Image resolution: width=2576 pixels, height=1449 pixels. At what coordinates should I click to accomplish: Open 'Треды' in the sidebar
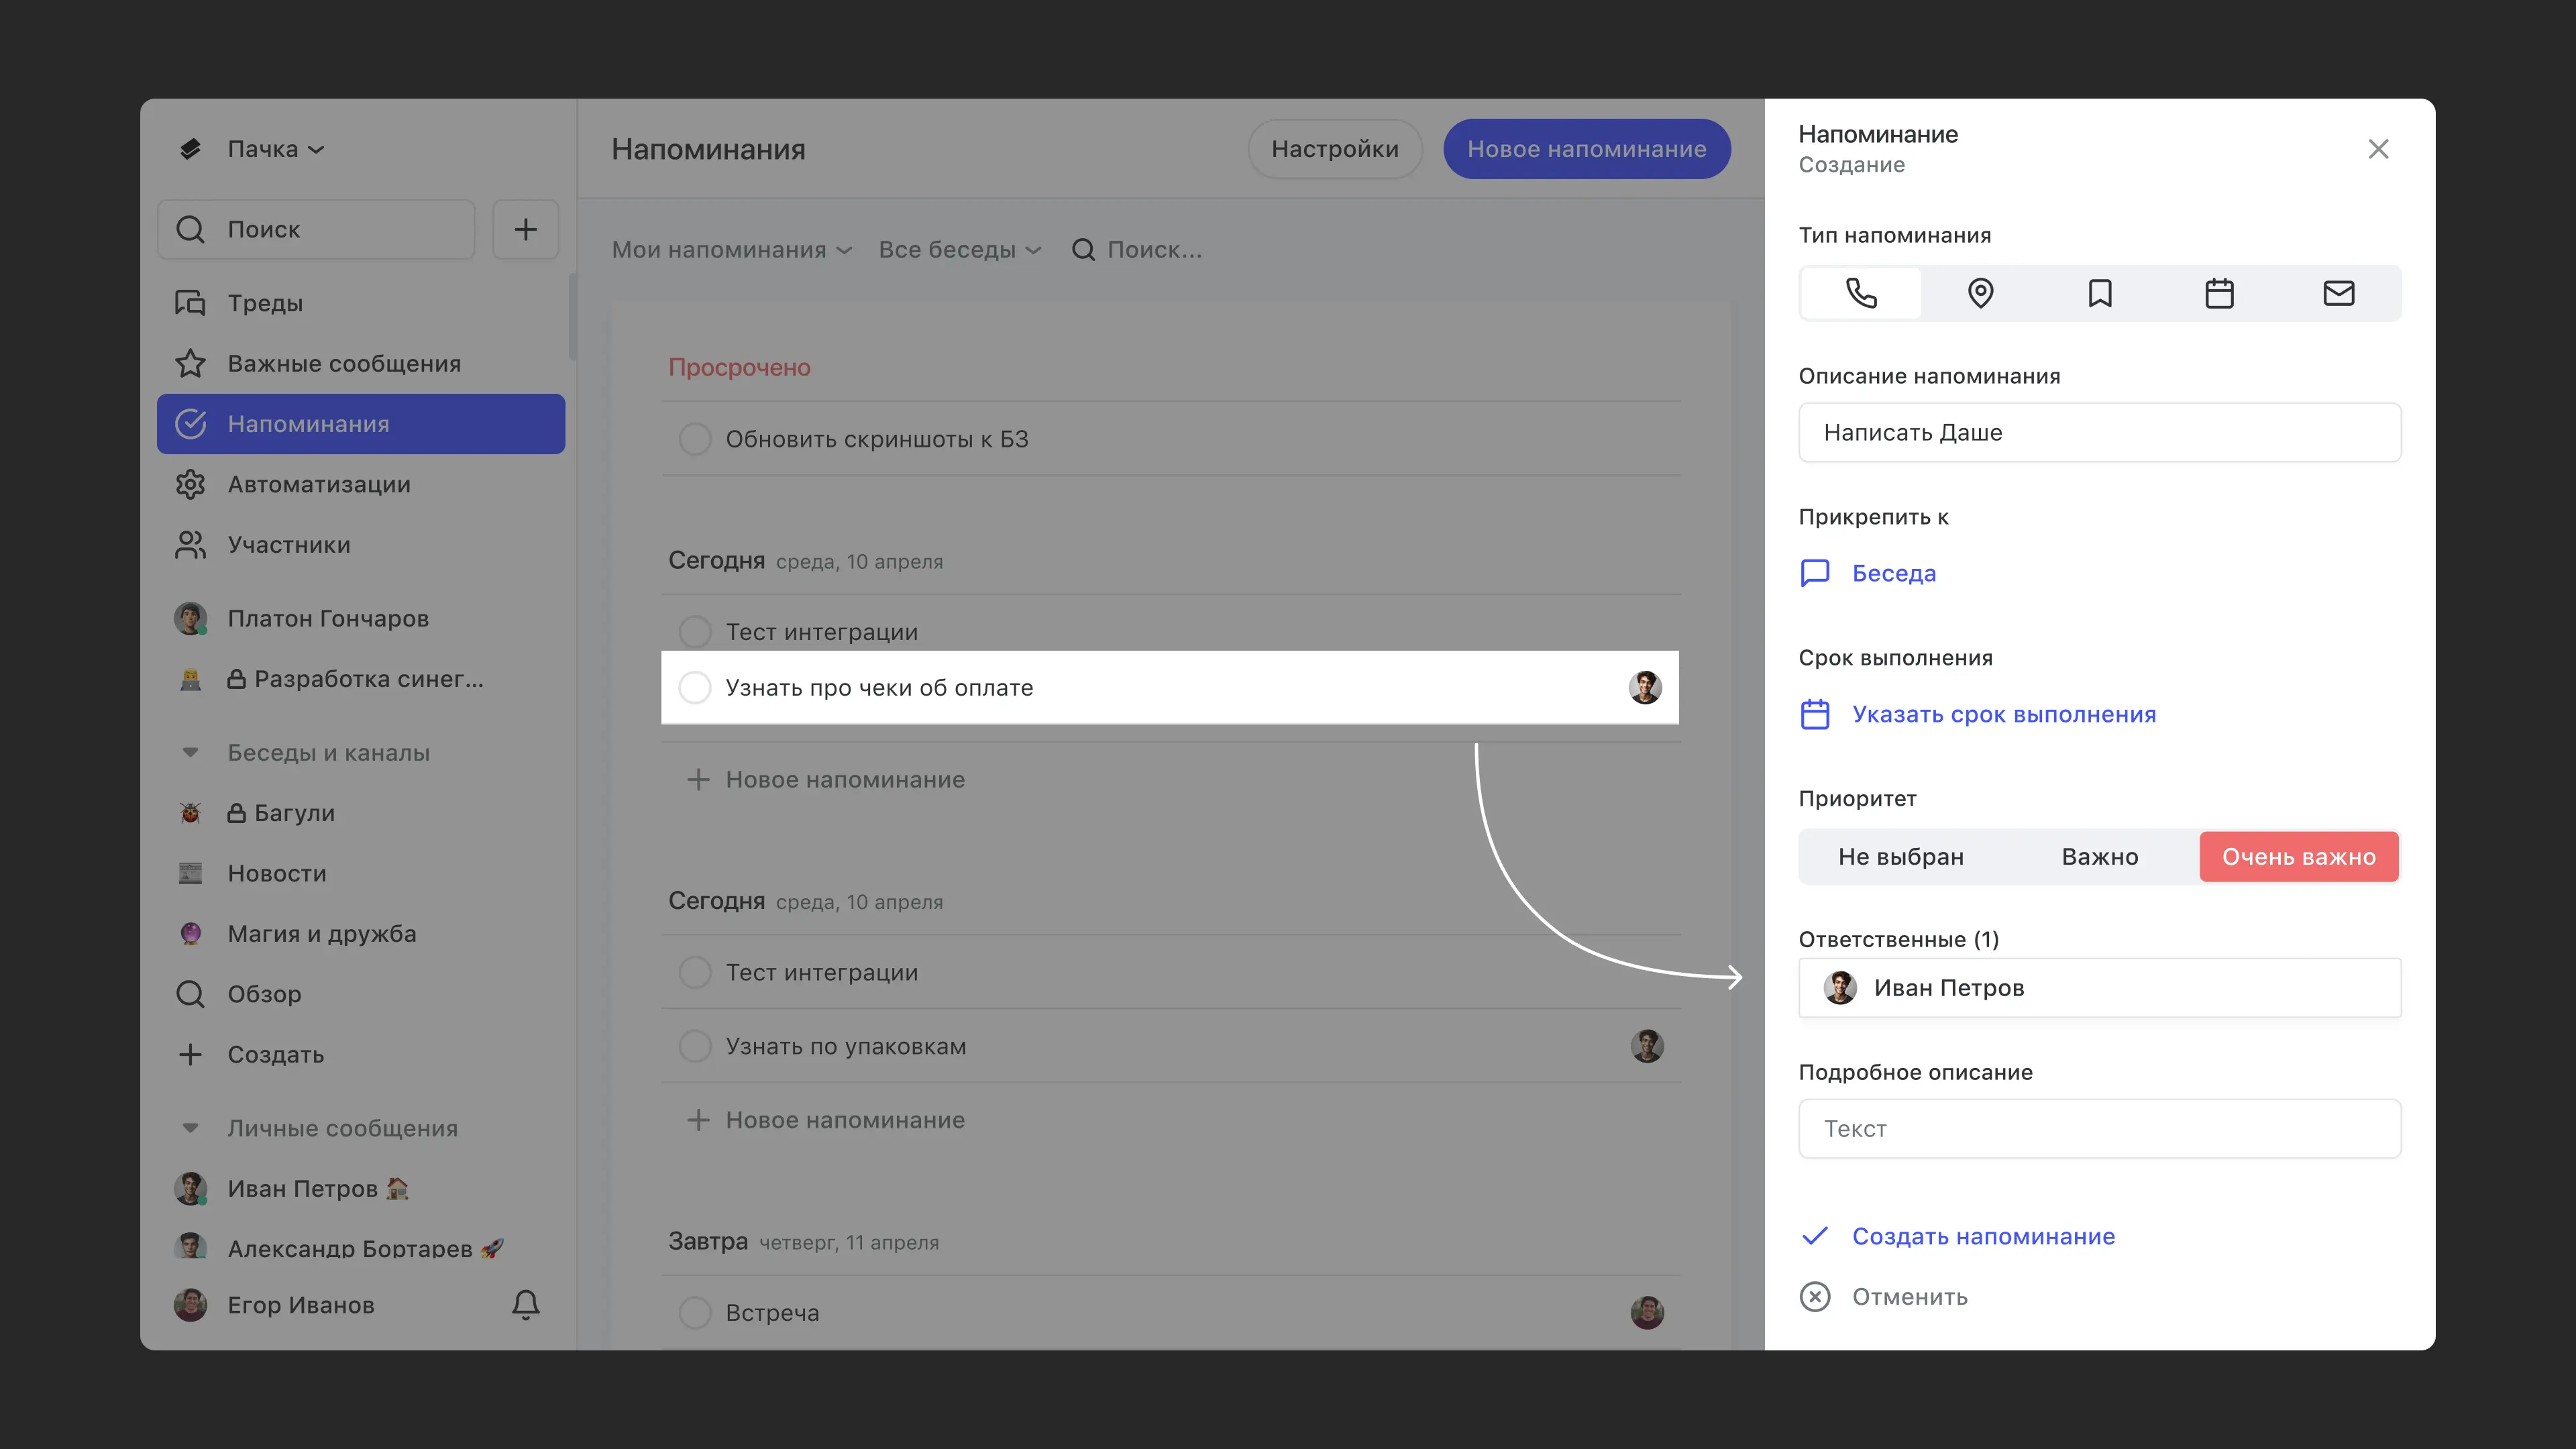(x=265, y=303)
